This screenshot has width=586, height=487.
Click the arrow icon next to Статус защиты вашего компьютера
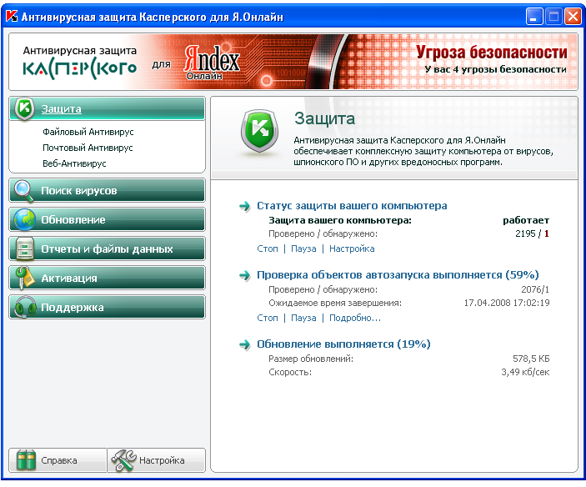pyautogui.click(x=245, y=206)
